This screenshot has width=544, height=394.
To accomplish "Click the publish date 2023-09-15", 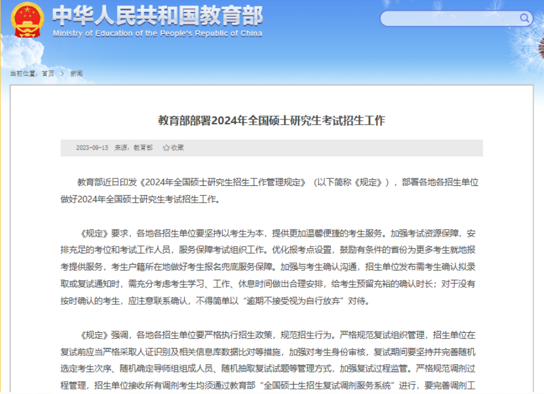I will coord(92,147).
